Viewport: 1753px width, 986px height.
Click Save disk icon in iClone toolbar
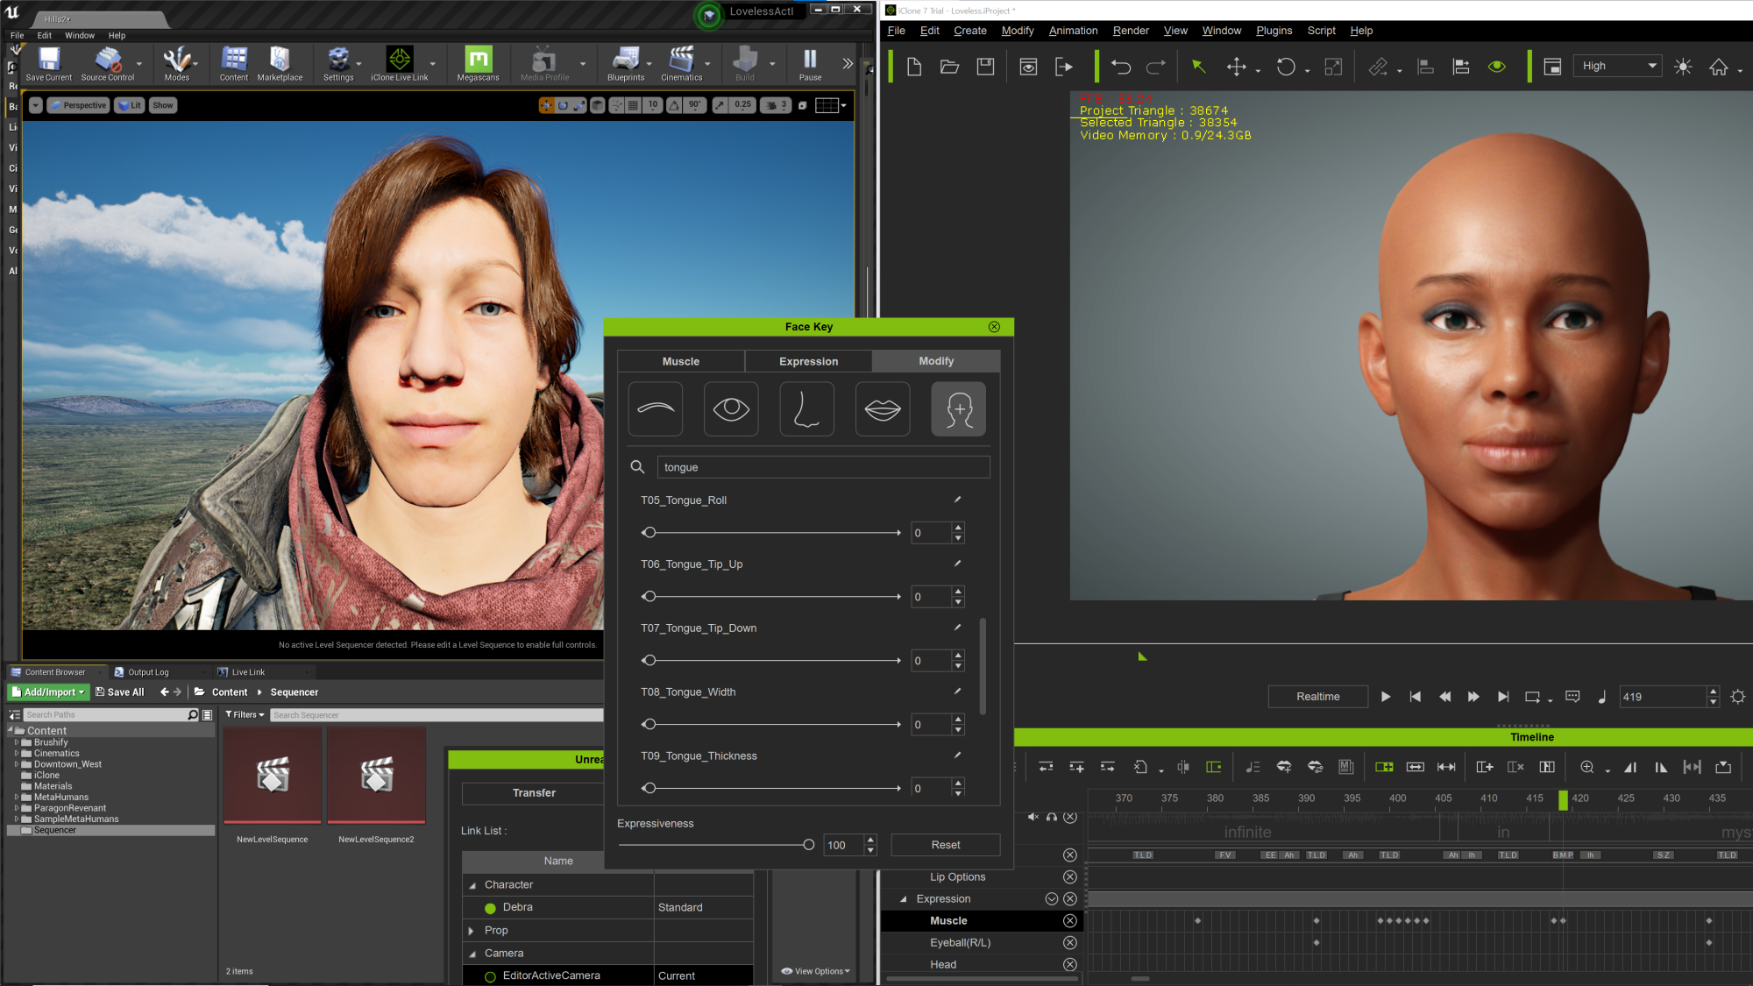coord(985,67)
